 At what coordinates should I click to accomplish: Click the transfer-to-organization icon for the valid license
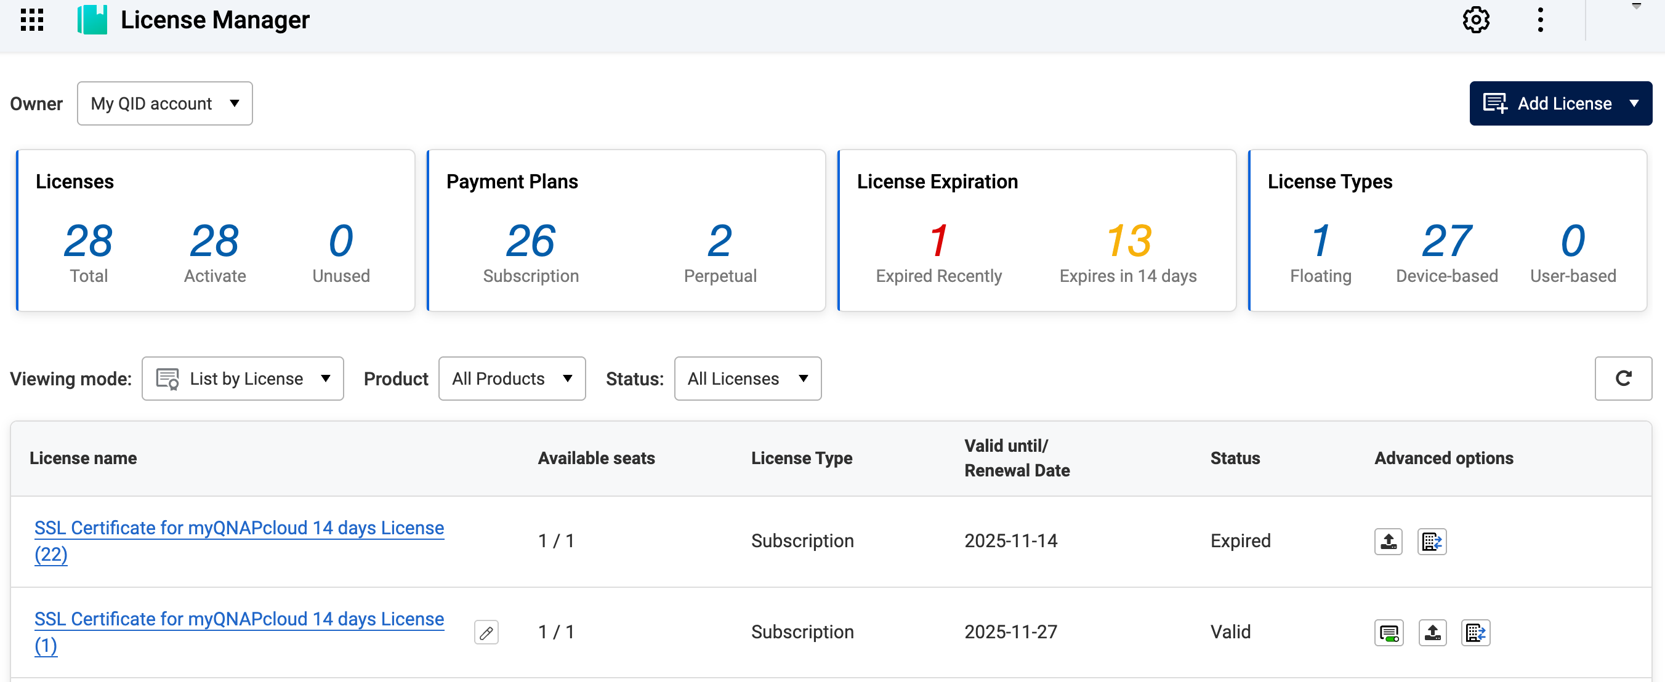(1475, 632)
